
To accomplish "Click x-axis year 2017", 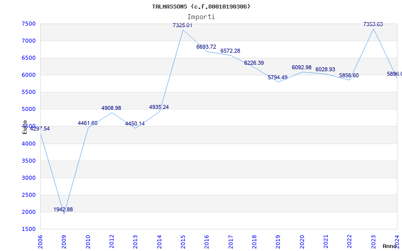I will click(x=231, y=241).
